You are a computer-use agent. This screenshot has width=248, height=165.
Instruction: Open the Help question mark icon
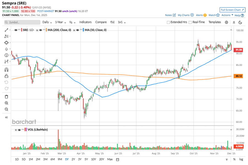(x=242, y=15)
